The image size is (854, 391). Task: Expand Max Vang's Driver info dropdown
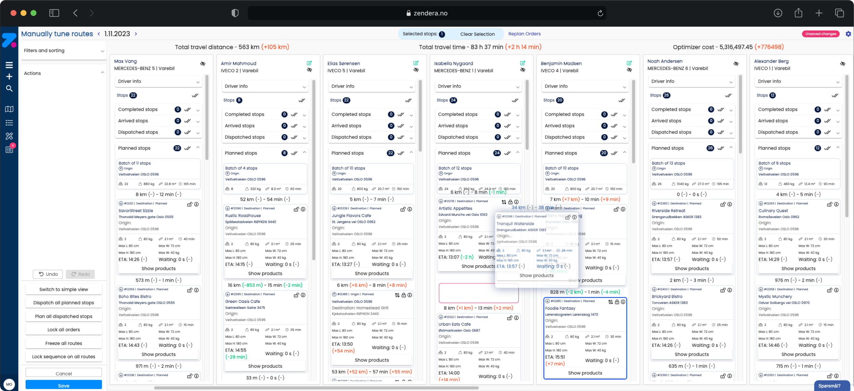click(x=158, y=81)
